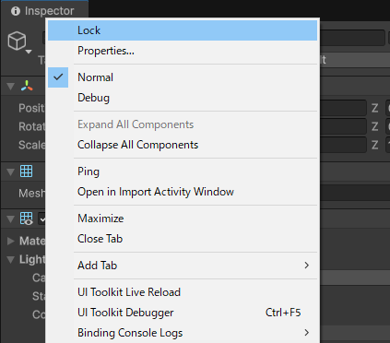Click the Position Z input field
Screen dimensions: 390x343
pos(388,108)
